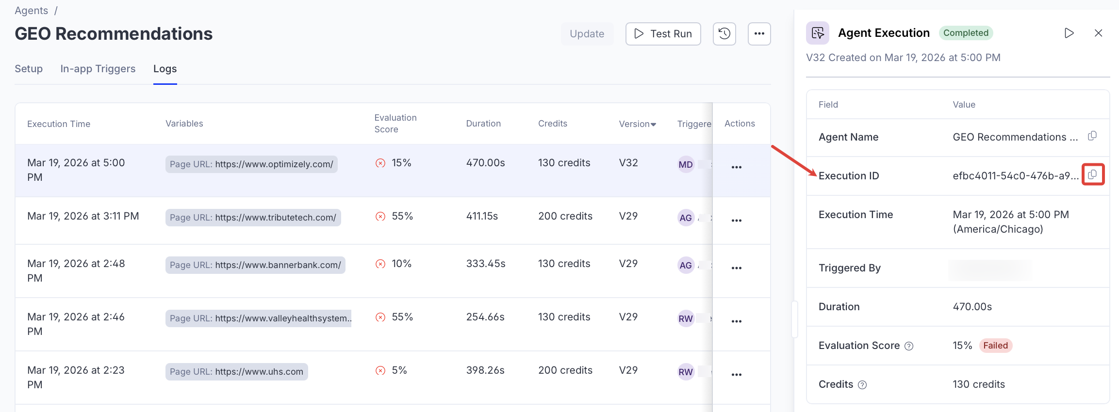Copy the Agent Name value

tap(1092, 136)
